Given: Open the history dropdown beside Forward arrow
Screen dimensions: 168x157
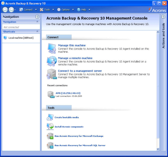Looking at the screenshot, I should click(15, 10).
